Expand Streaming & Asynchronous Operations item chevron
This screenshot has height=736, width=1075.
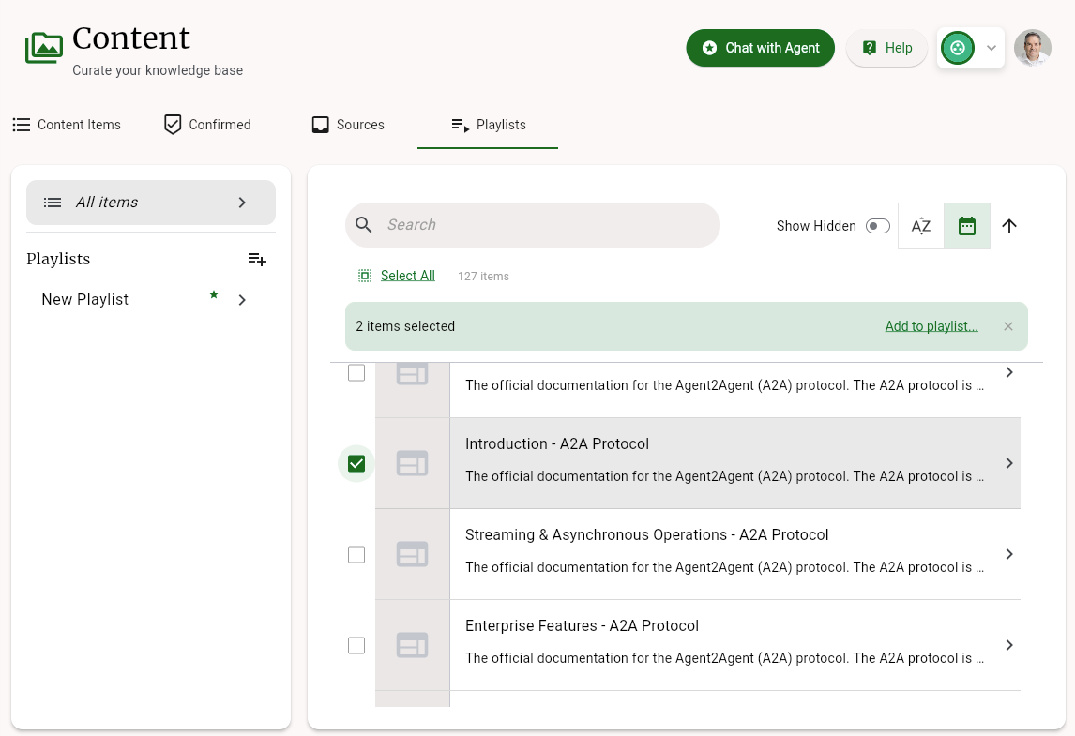(1009, 554)
